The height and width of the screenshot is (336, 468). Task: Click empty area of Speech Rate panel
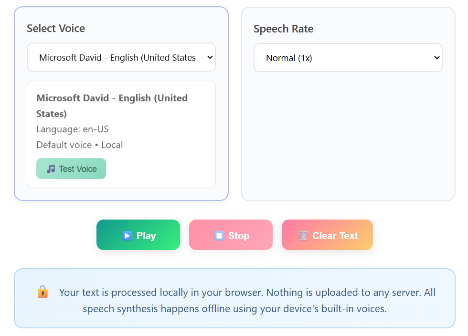coord(348,134)
